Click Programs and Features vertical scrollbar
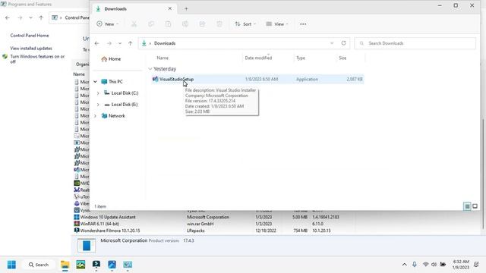Image resolution: width=486 pixels, height=273 pixels. (484, 174)
